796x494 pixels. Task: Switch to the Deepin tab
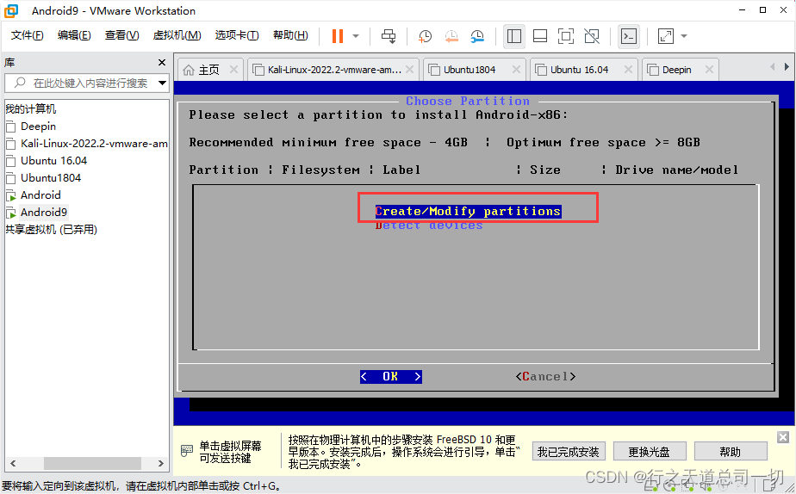pyautogui.click(x=676, y=70)
